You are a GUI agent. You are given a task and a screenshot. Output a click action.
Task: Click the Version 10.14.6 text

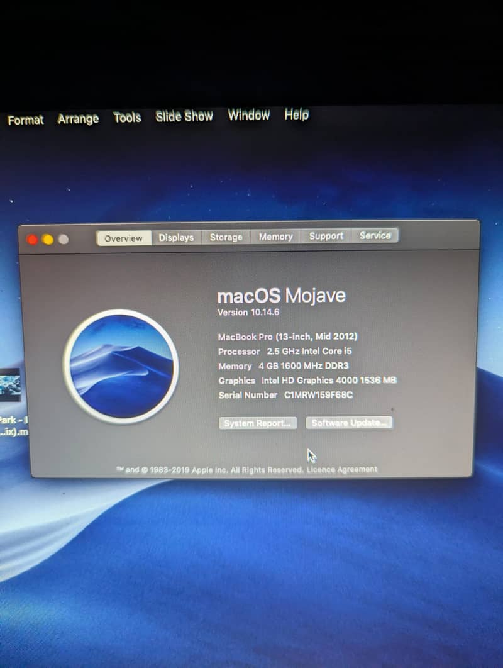click(248, 312)
